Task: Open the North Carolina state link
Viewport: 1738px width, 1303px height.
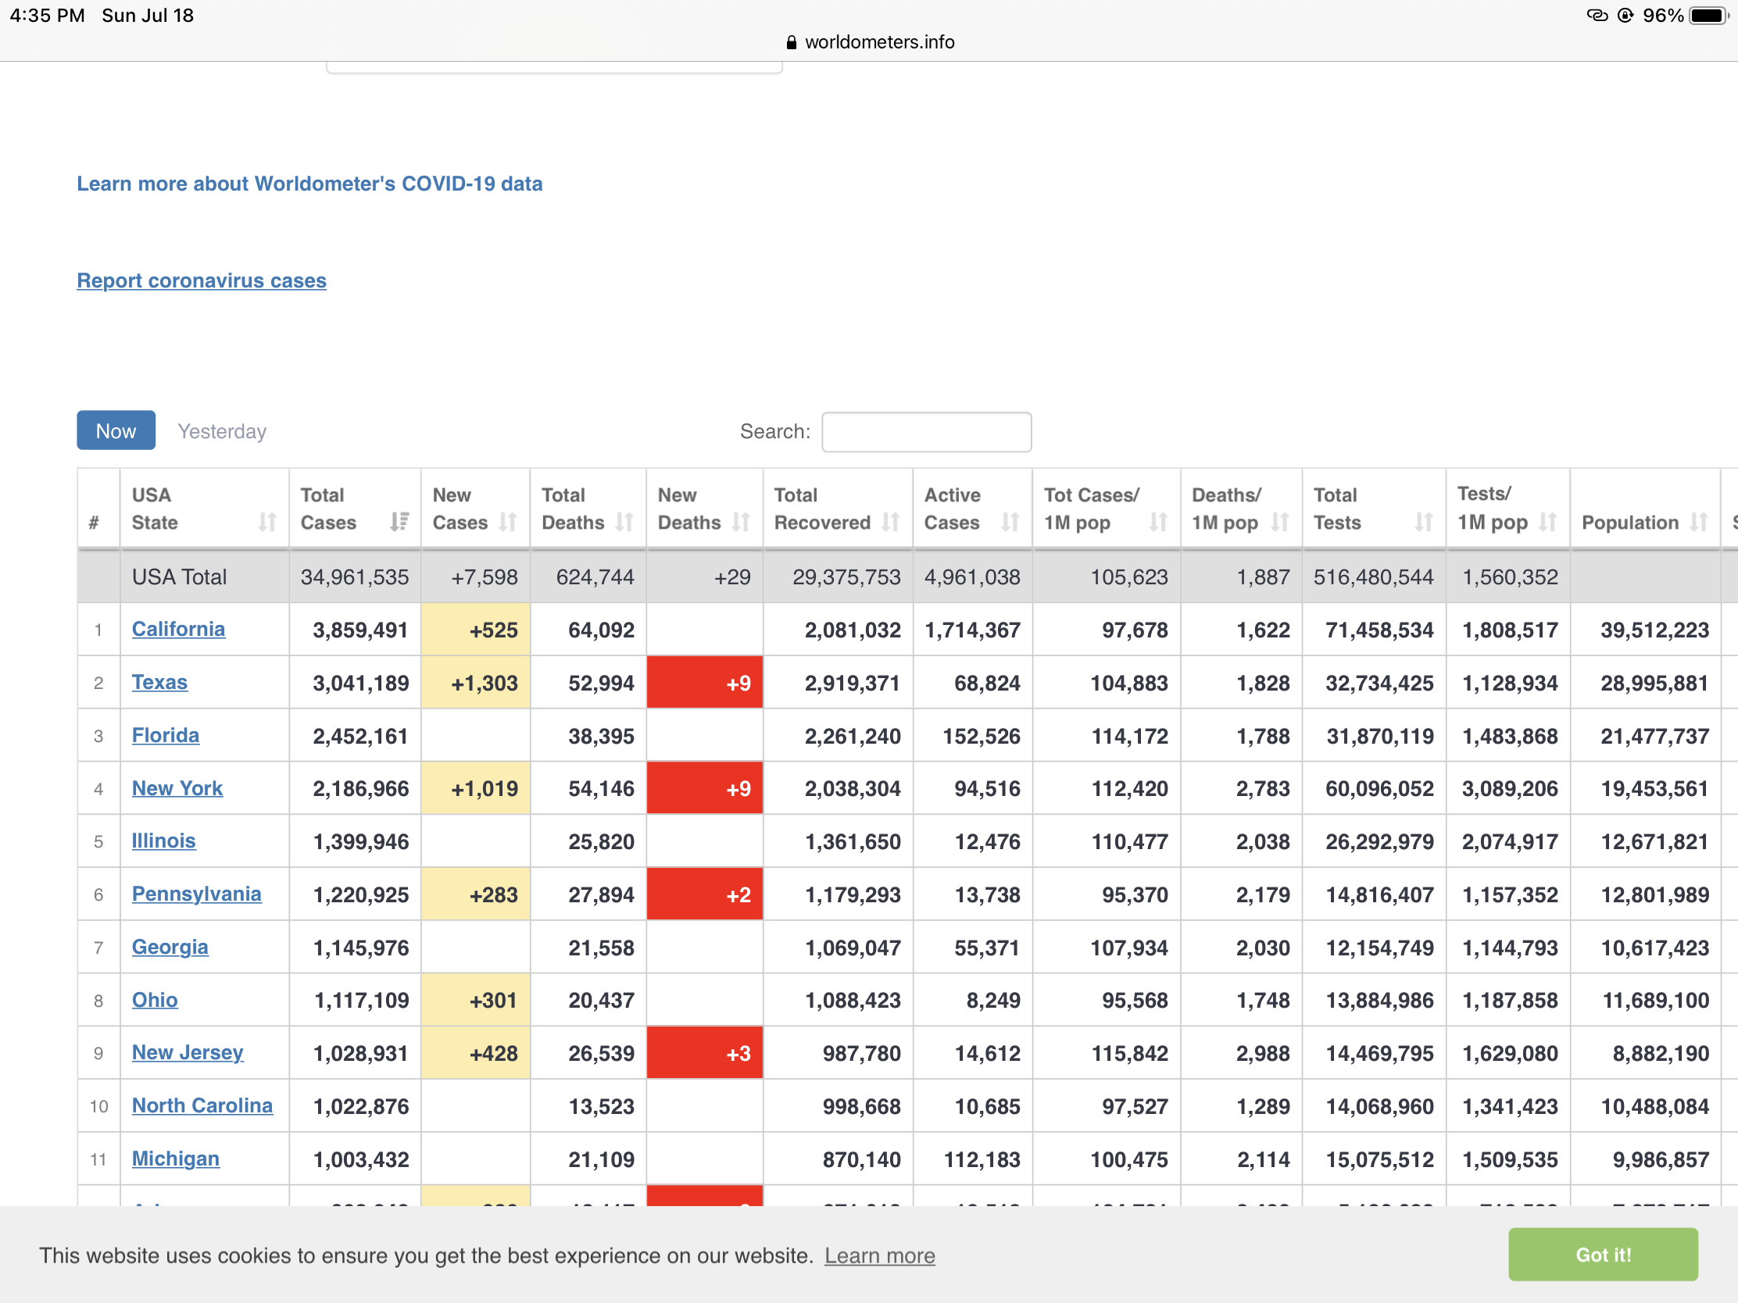Action: [x=202, y=1105]
